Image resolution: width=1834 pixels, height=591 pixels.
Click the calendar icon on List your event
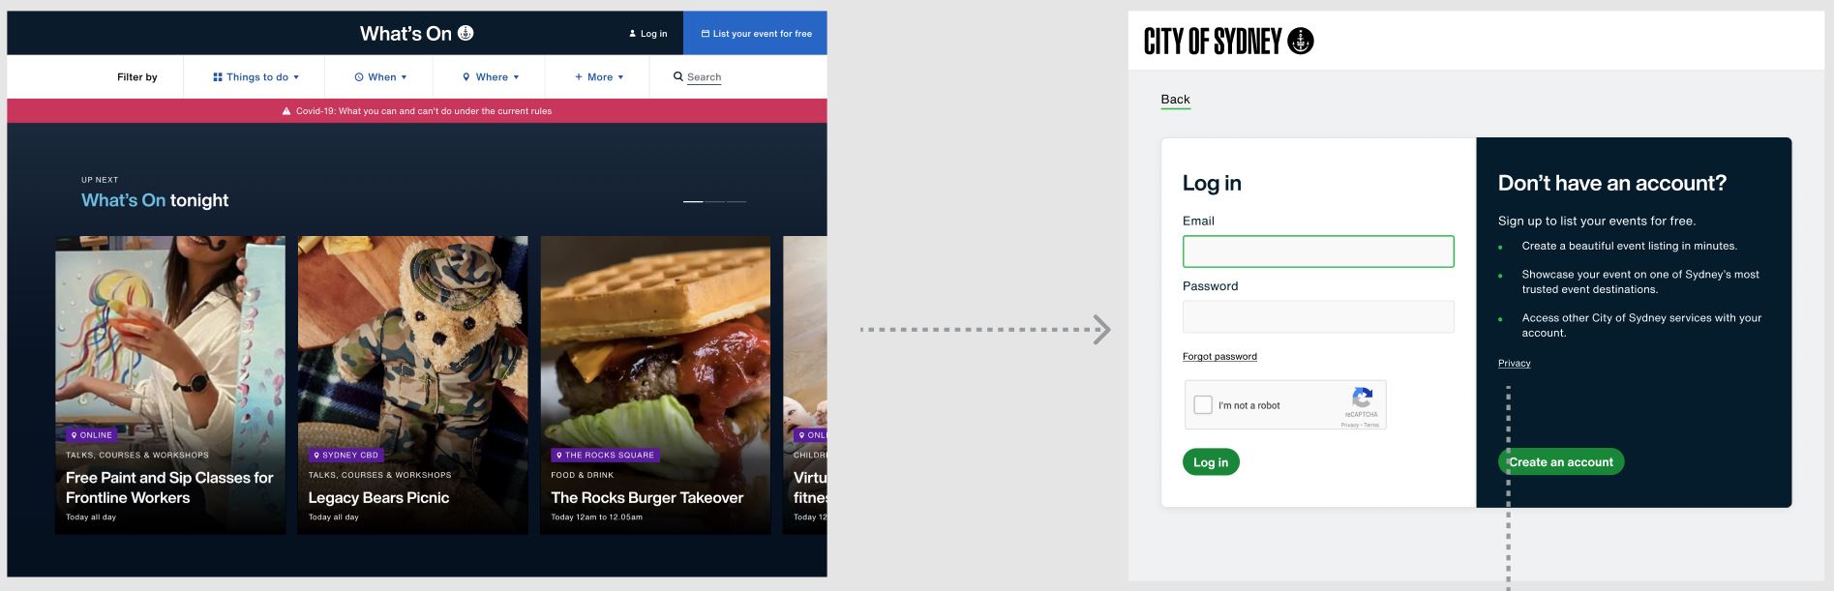(x=706, y=34)
